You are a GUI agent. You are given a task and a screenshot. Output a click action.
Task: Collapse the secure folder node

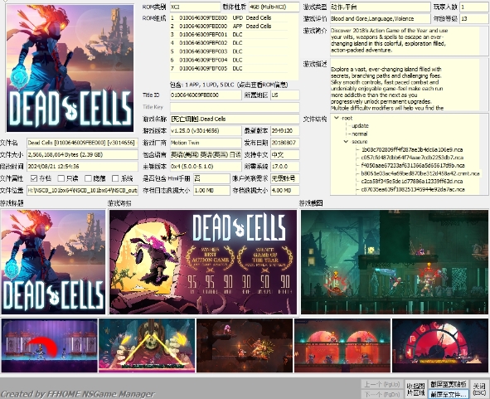(346, 141)
